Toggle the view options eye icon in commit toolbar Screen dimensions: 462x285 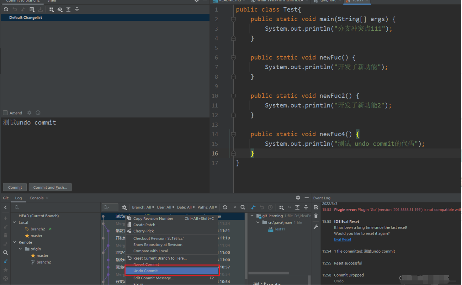(x=60, y=10)
